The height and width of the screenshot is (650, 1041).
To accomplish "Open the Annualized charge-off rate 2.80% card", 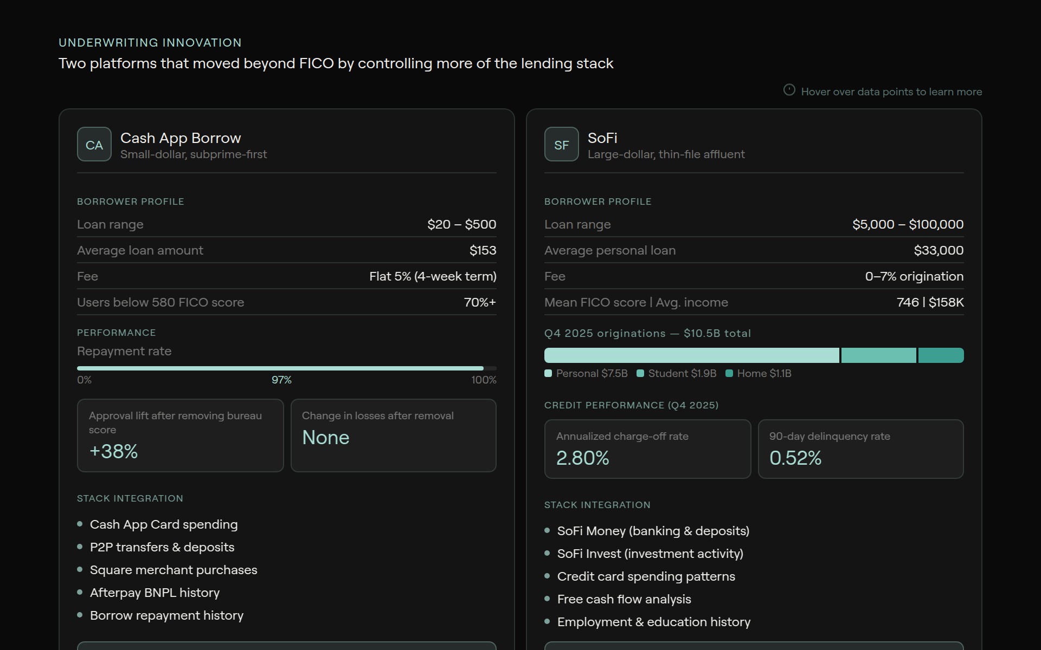I will [x=647, y=448].
